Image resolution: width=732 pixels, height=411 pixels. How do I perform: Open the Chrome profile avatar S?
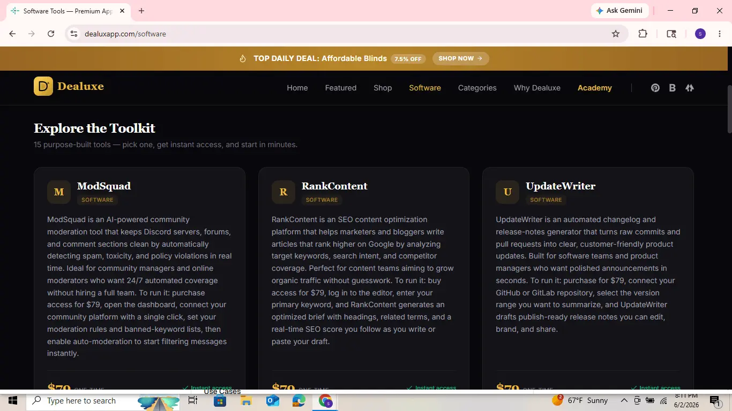click(x=700, y=34)
